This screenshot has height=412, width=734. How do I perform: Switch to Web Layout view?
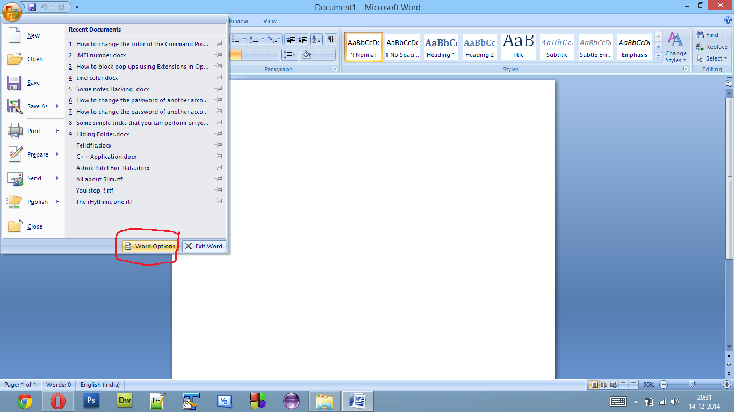[x=614, y=385]
